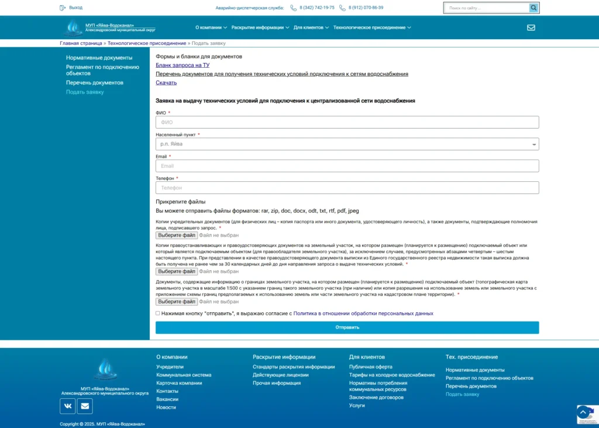Click the Перечень документов для получения технических условий text
The width and height of the screenshot is (599, 428).
pos(281,74)
